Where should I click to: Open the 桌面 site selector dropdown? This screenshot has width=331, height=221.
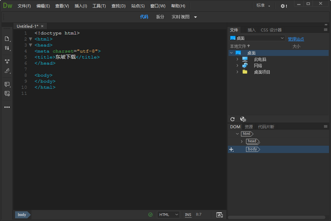coord(257,38)
